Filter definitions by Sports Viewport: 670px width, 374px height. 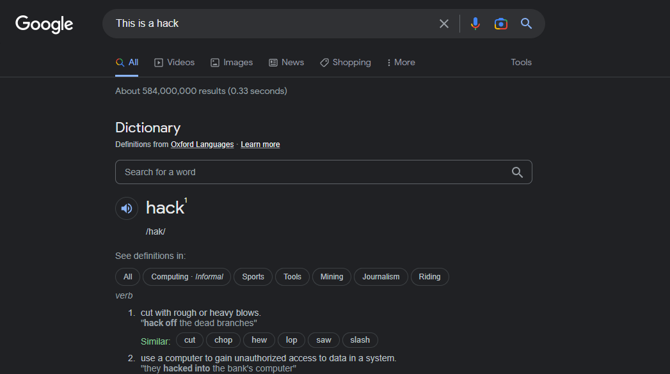(253, 277)
